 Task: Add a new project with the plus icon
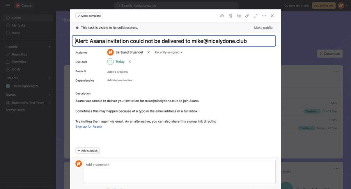click(x=50, y=78)
